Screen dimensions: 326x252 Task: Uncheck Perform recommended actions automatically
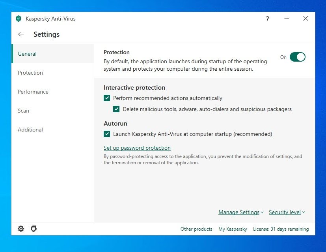tap(107, 98)
